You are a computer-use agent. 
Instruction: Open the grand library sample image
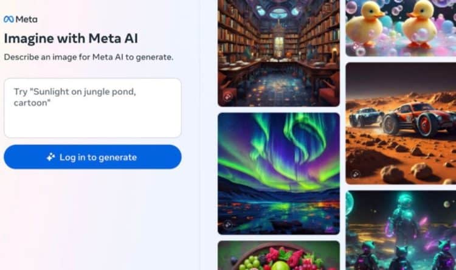coord(278,54)
